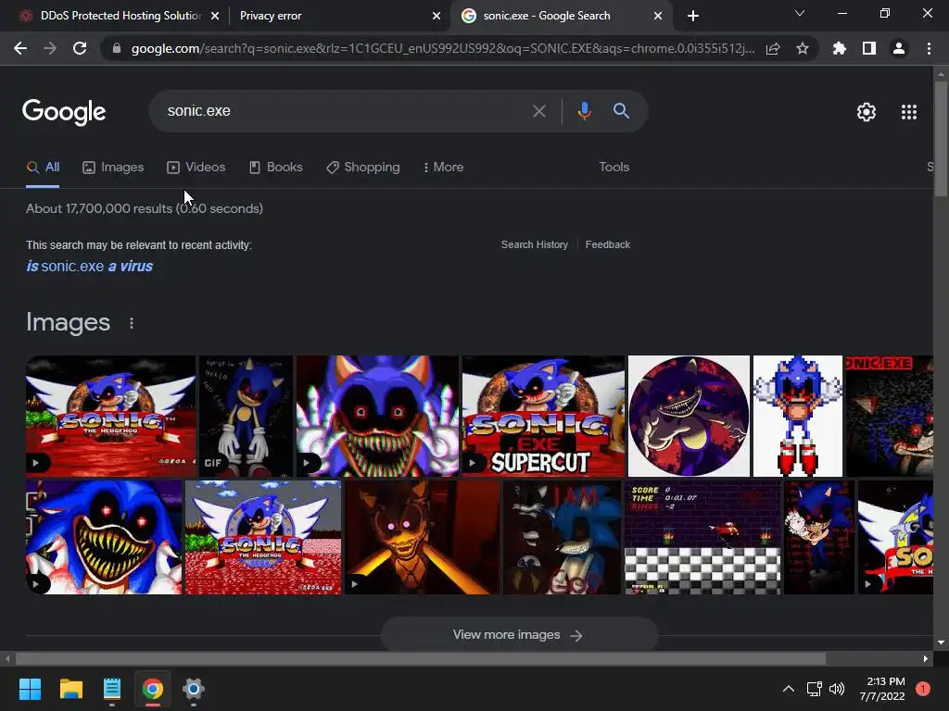Open the Google apps grid

[908, 112]
